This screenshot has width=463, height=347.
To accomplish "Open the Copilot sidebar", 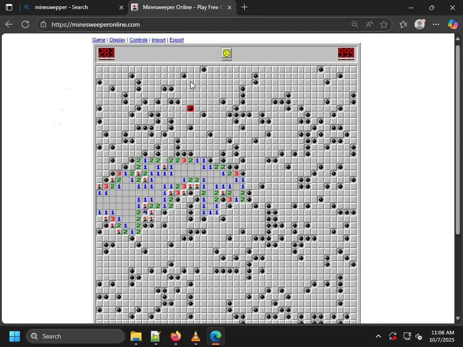I will [x=453, y=24].
